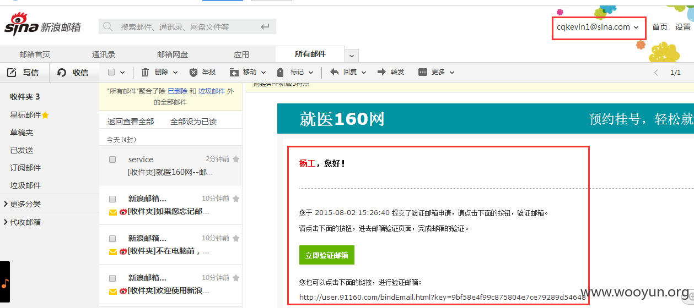The width and height of the screenshot is (694, 308).
Task: Open the 标记 dropdown arrow
Action: (x=311, y=73)
